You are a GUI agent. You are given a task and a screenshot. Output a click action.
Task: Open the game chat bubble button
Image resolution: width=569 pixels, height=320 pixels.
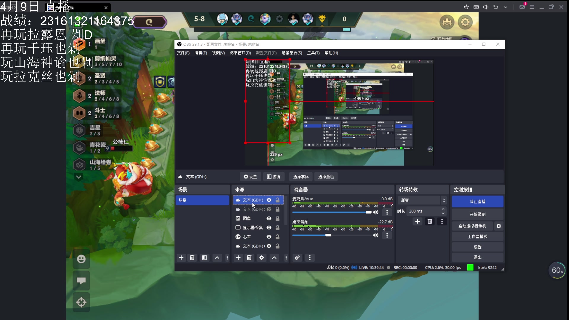(81, 281)
